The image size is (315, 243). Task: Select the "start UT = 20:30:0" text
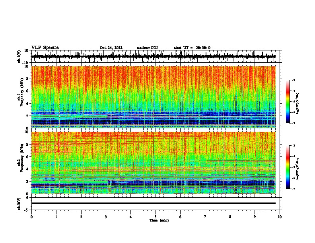pos(192,48)
